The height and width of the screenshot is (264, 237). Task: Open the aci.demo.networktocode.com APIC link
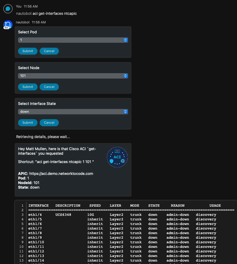[x=61, y=174]
